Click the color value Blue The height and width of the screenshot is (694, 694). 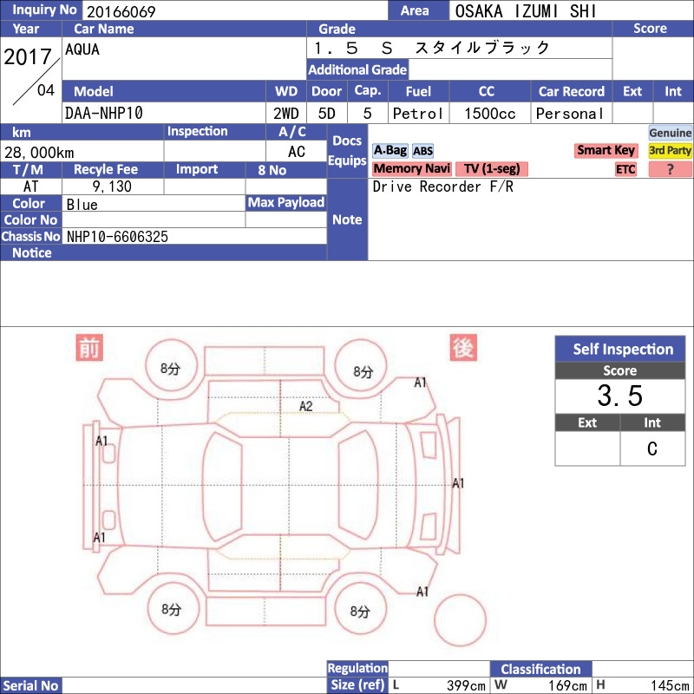(82, 205)
